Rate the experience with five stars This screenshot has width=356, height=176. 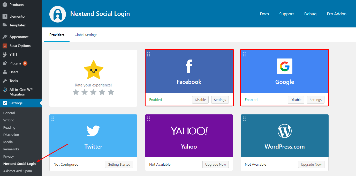[x=111, y=92]
